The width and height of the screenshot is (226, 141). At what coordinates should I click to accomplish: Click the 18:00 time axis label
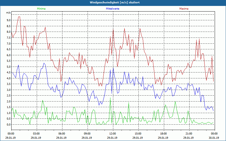[164, 134]
